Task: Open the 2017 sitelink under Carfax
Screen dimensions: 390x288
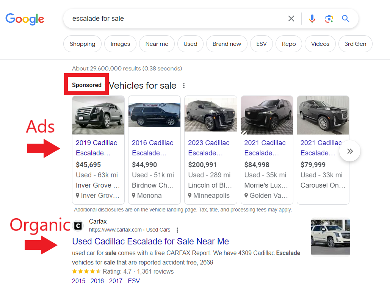Action: [116, 281]
